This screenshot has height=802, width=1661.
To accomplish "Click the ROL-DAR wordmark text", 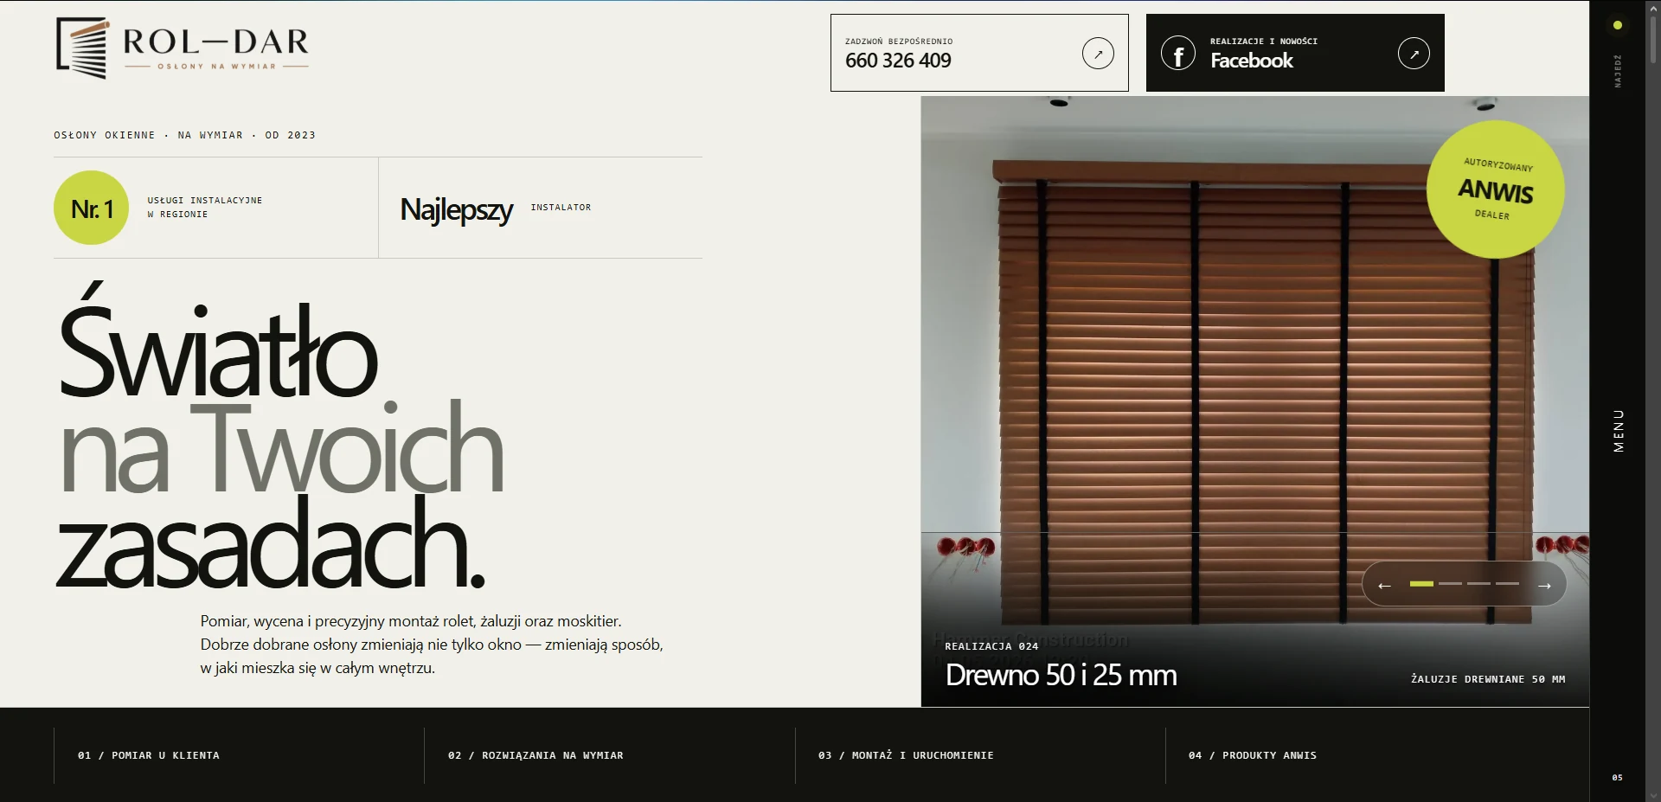I will pyautogui.click(x=215, y=42).
